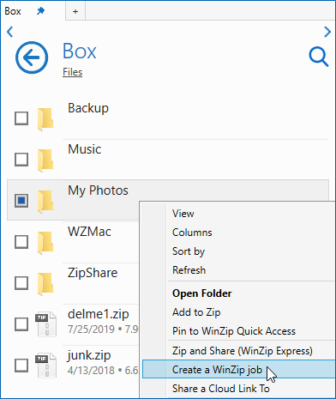This screenshot has width=336, height=399.
Task: Click the 4/13/2018 date of junk.zip
Action: tap(91, 371)
